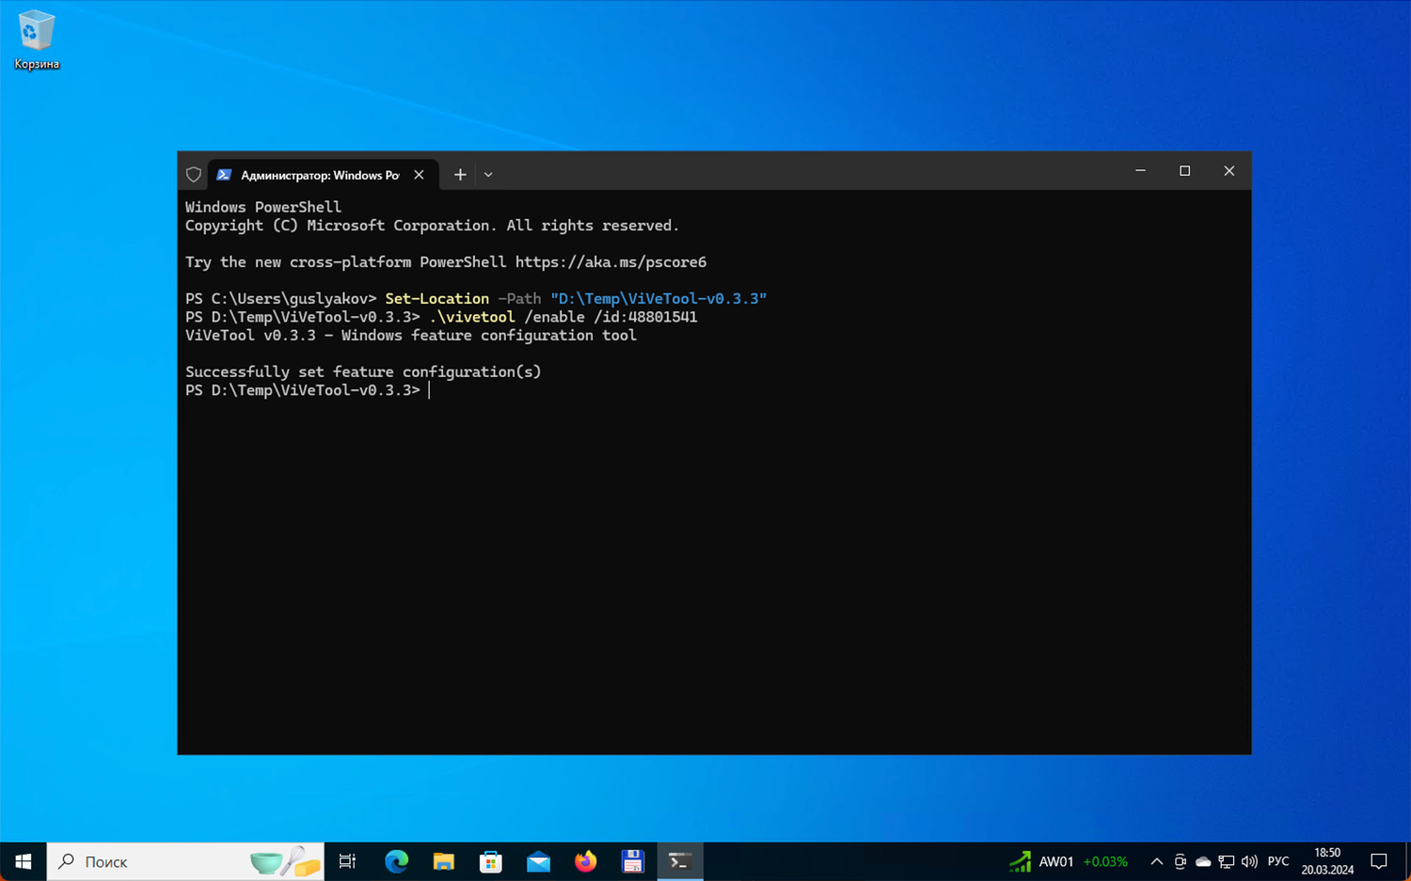The height and width of the screenshot is (881, 1411).
Task: Click the /id:48801541 argument text
Action: pos(645,317)
